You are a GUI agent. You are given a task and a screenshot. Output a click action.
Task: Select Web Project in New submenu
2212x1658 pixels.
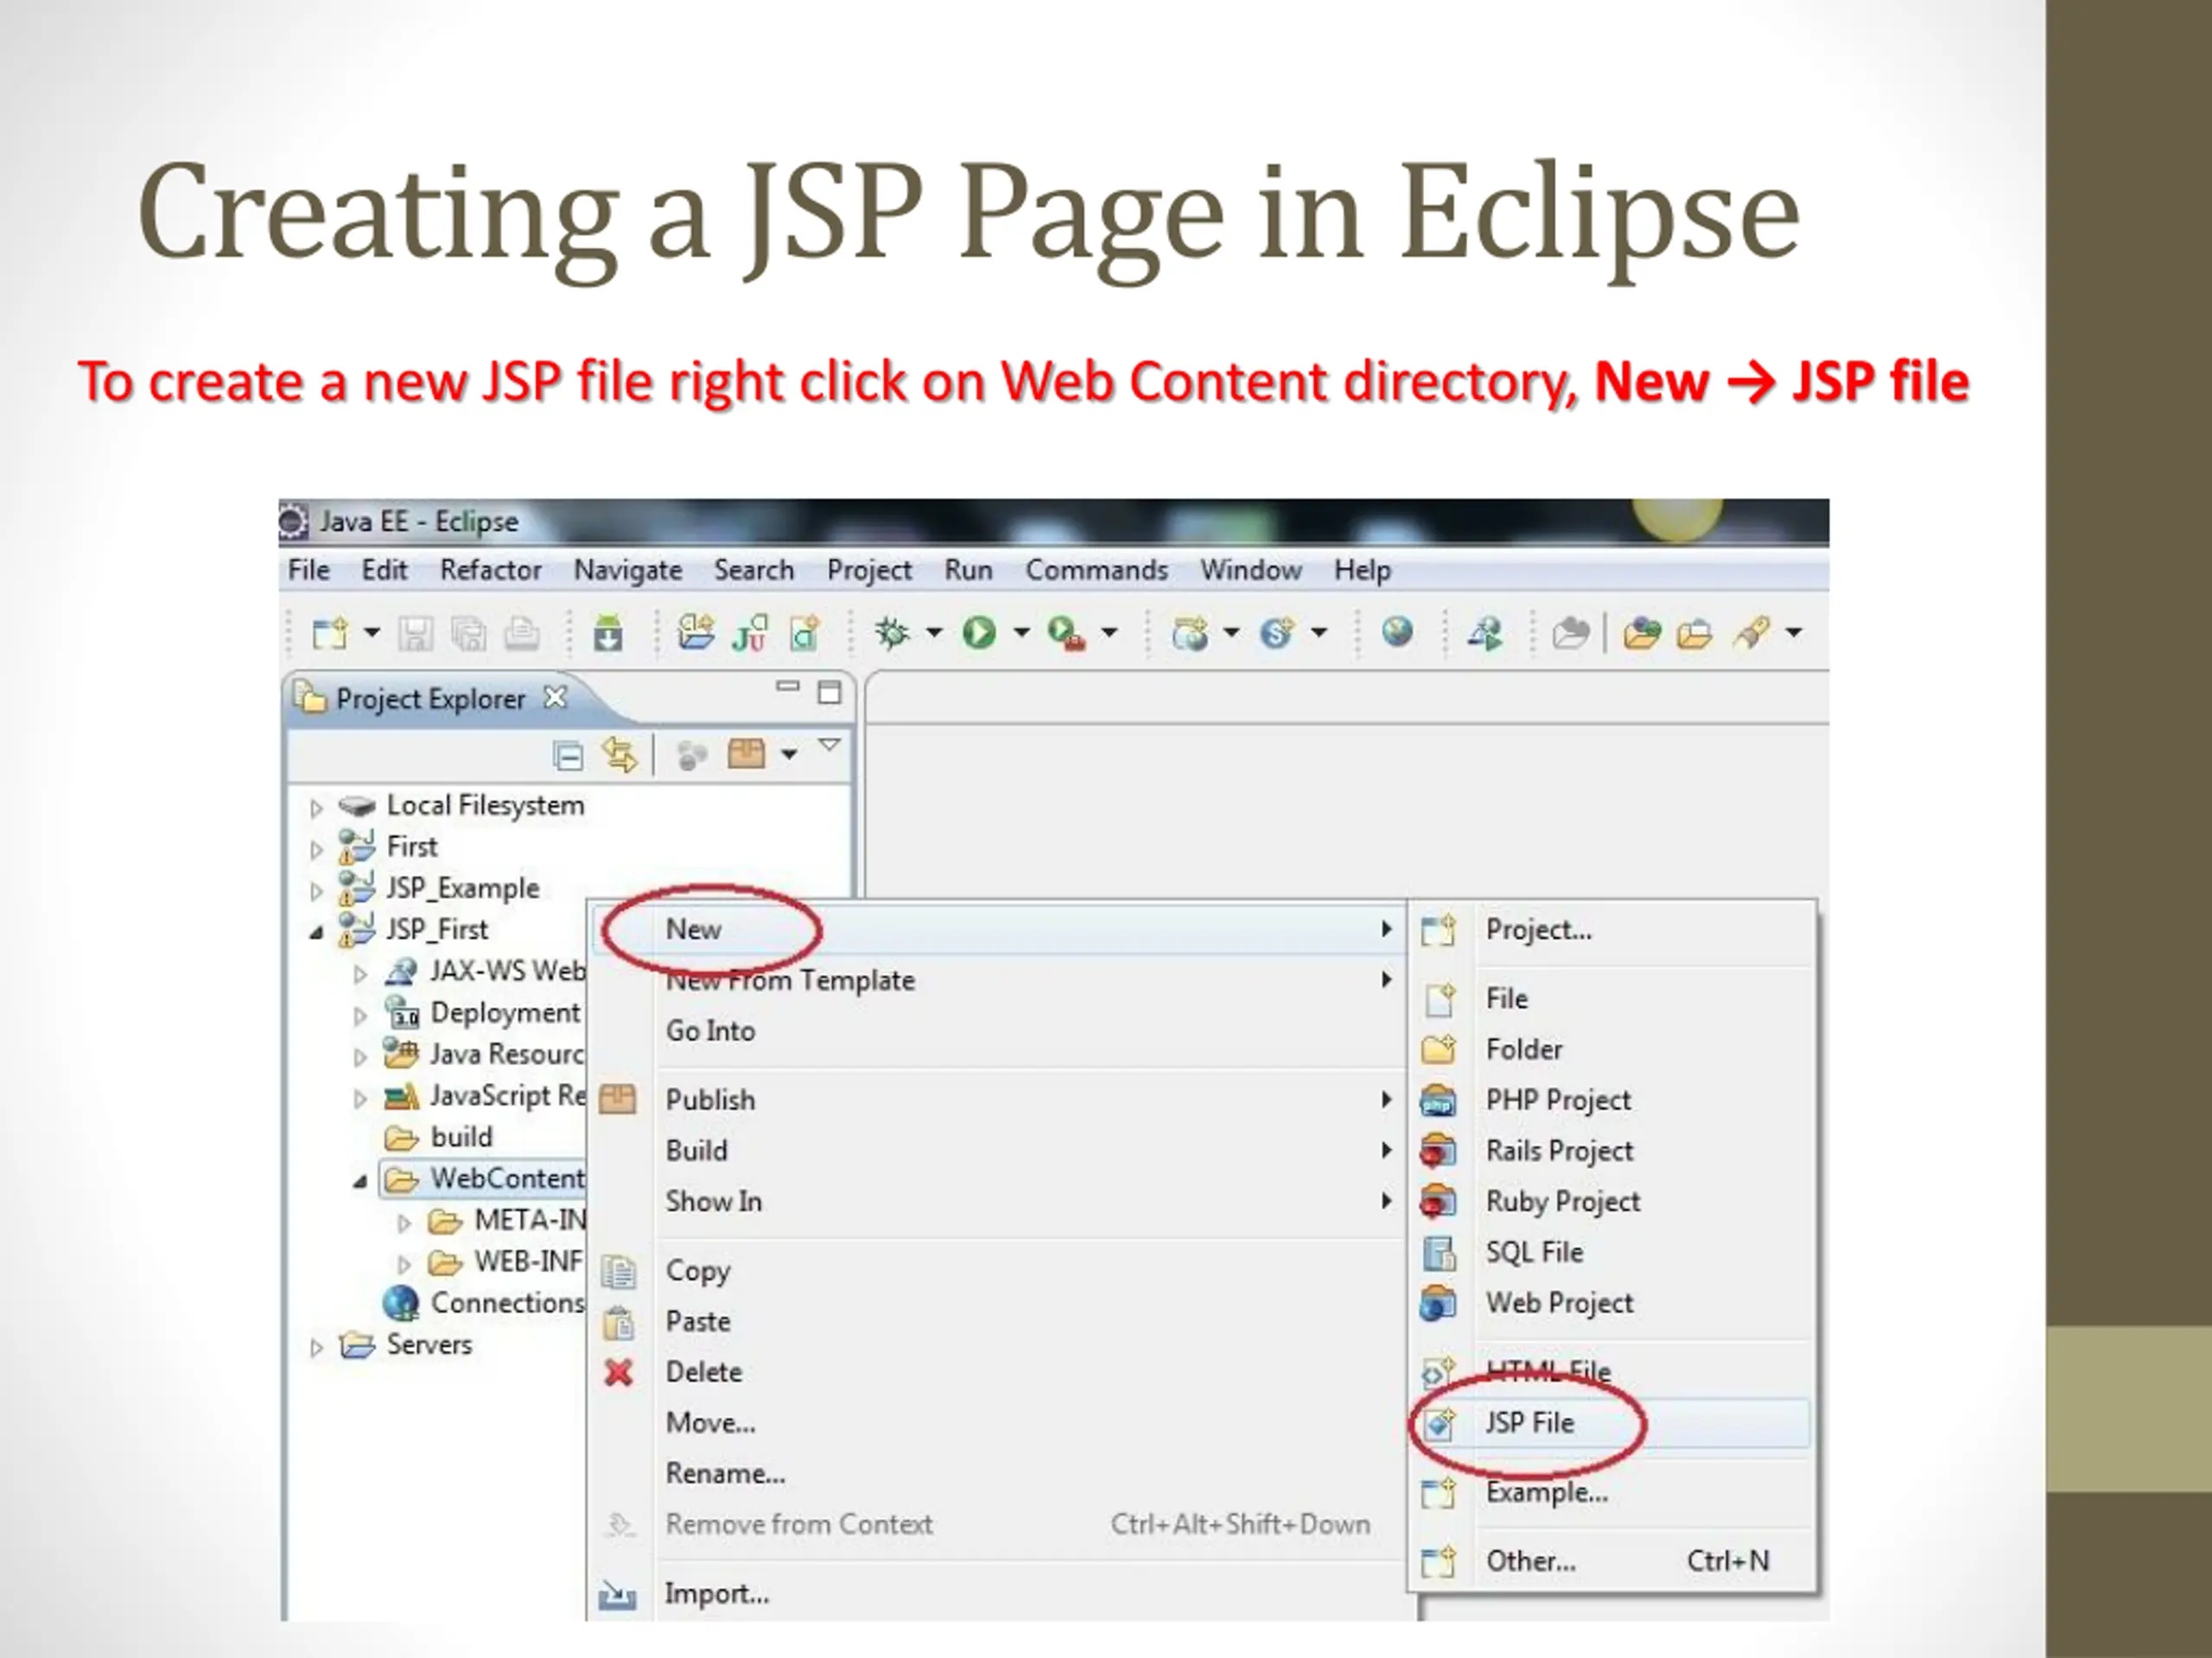point(1613,1303)
